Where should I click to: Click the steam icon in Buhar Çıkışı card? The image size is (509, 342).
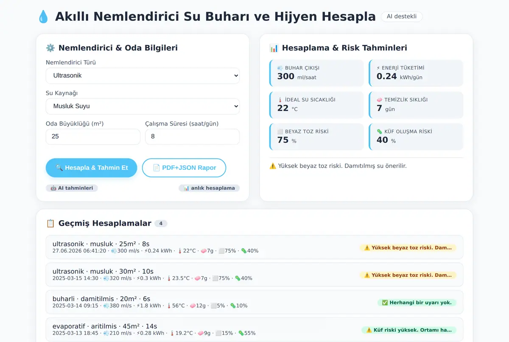tap(280, 68)
